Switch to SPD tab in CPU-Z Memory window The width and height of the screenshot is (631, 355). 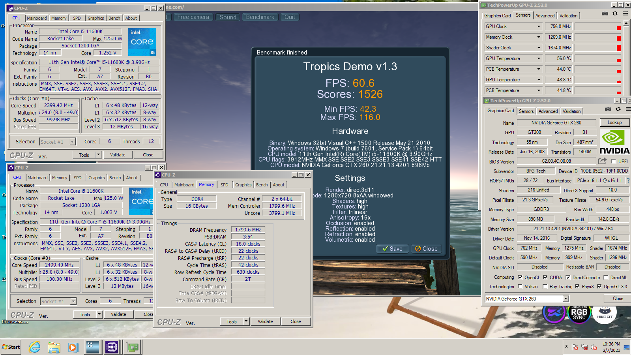coord(225,185)
